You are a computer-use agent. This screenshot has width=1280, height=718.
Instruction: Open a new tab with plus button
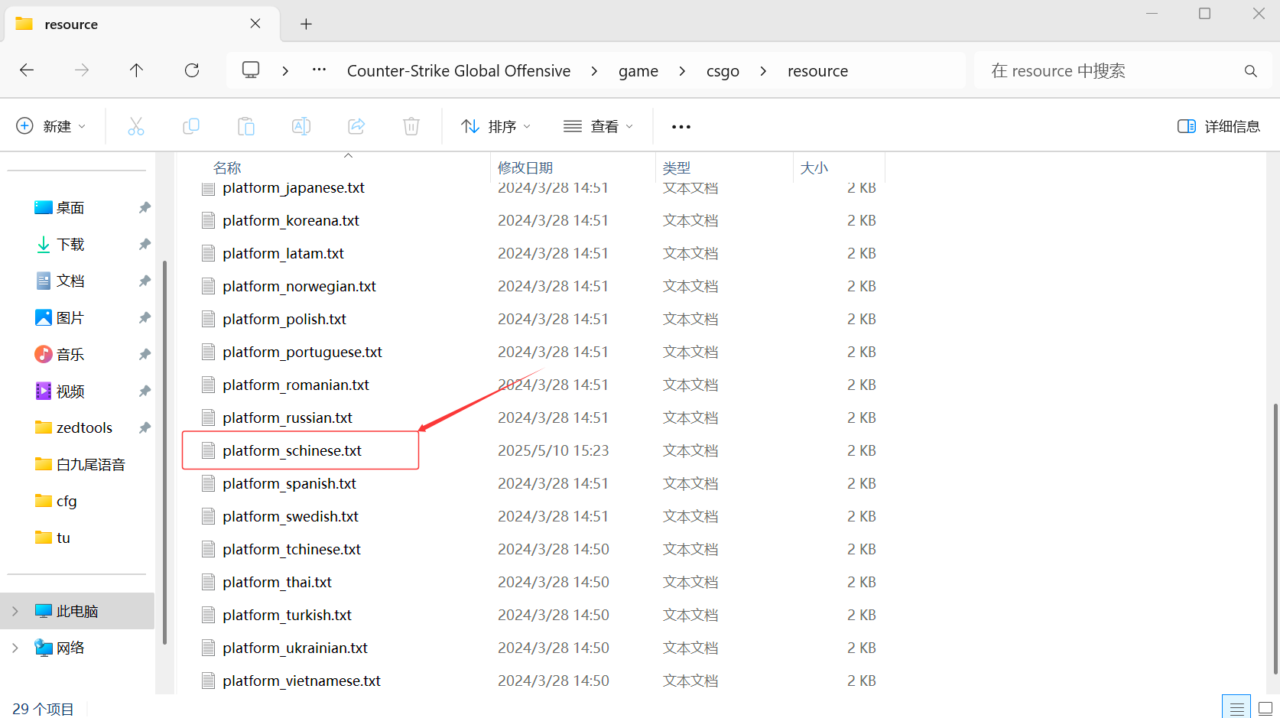click(x=306, y=24)
